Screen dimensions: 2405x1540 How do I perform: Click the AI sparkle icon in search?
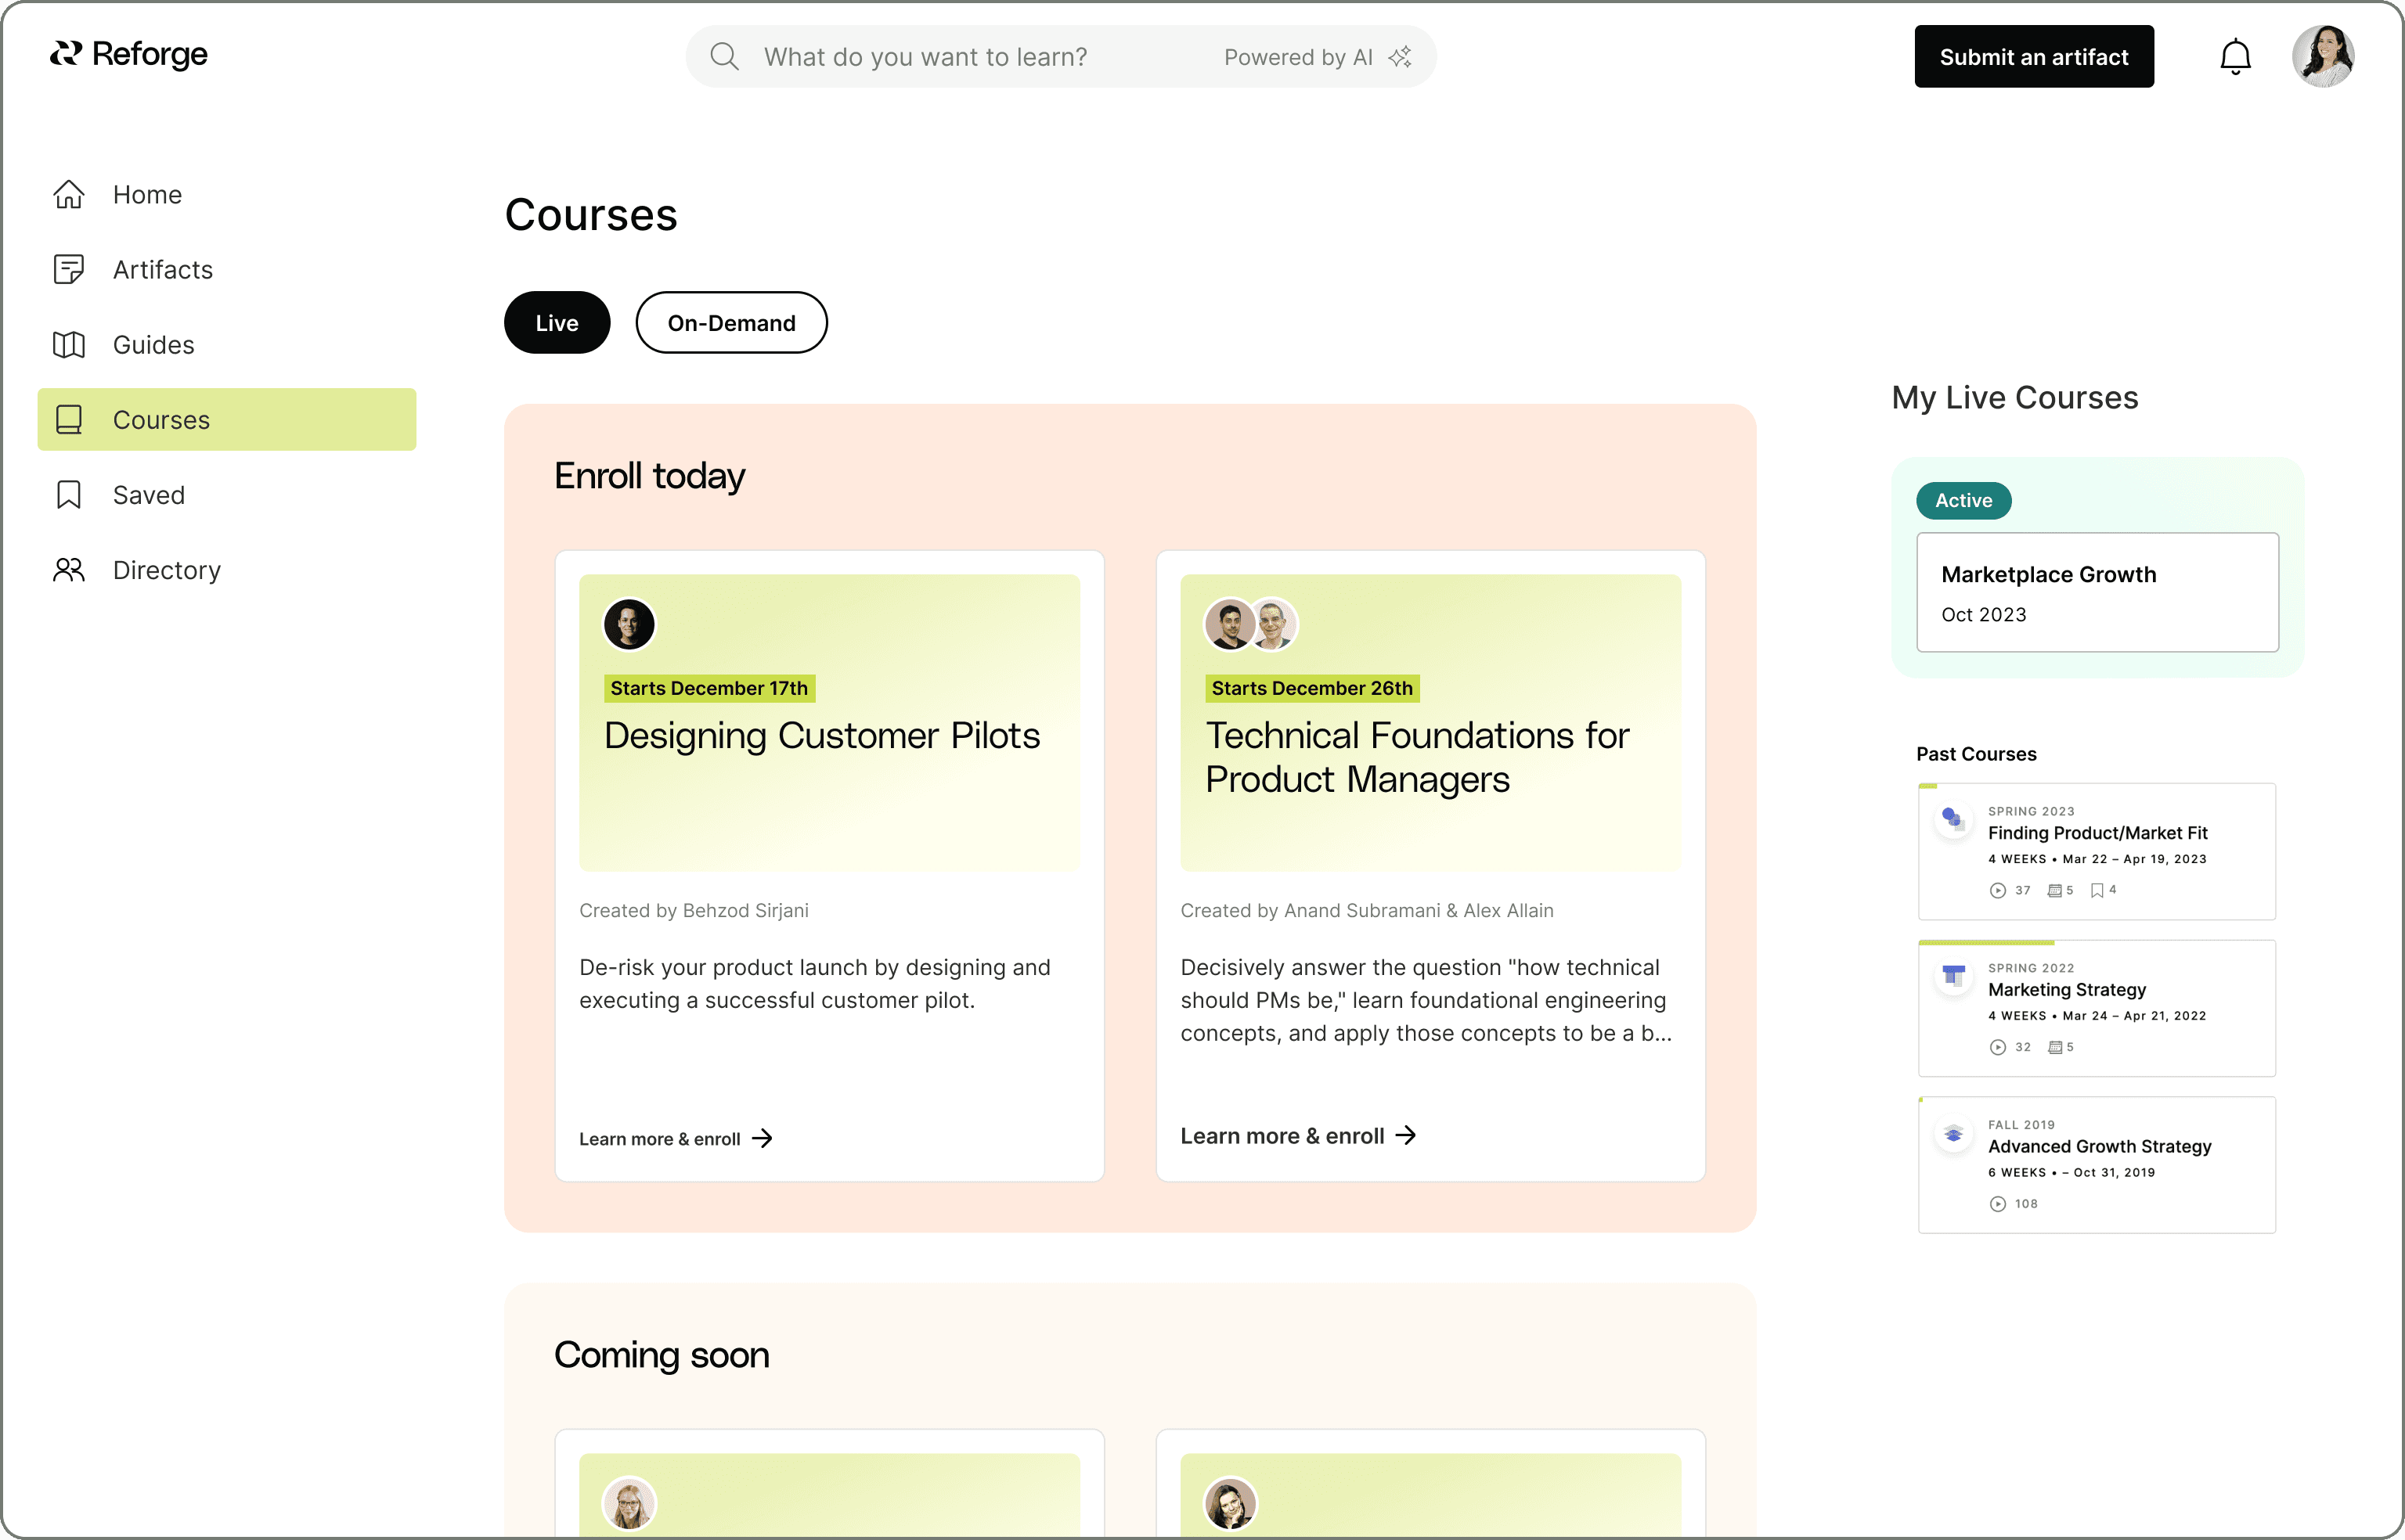click(x=1400, y=56)
